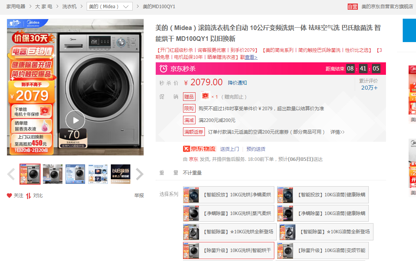This screenshot has width=416, height=261.
Task: Click 送货上门 delivery service link
Action: point(229,149)
